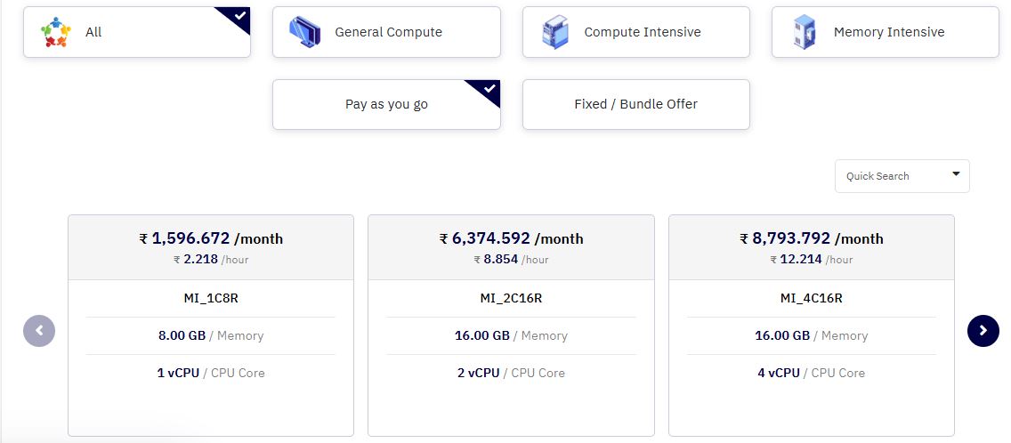Click the colorful people icon beside All

tap(55, 32)
